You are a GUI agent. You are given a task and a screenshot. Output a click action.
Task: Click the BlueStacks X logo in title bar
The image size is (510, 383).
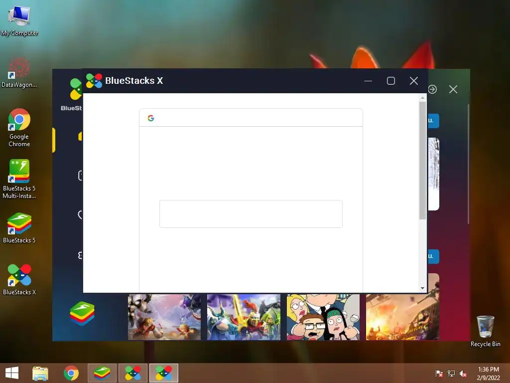tap(94, 81)
